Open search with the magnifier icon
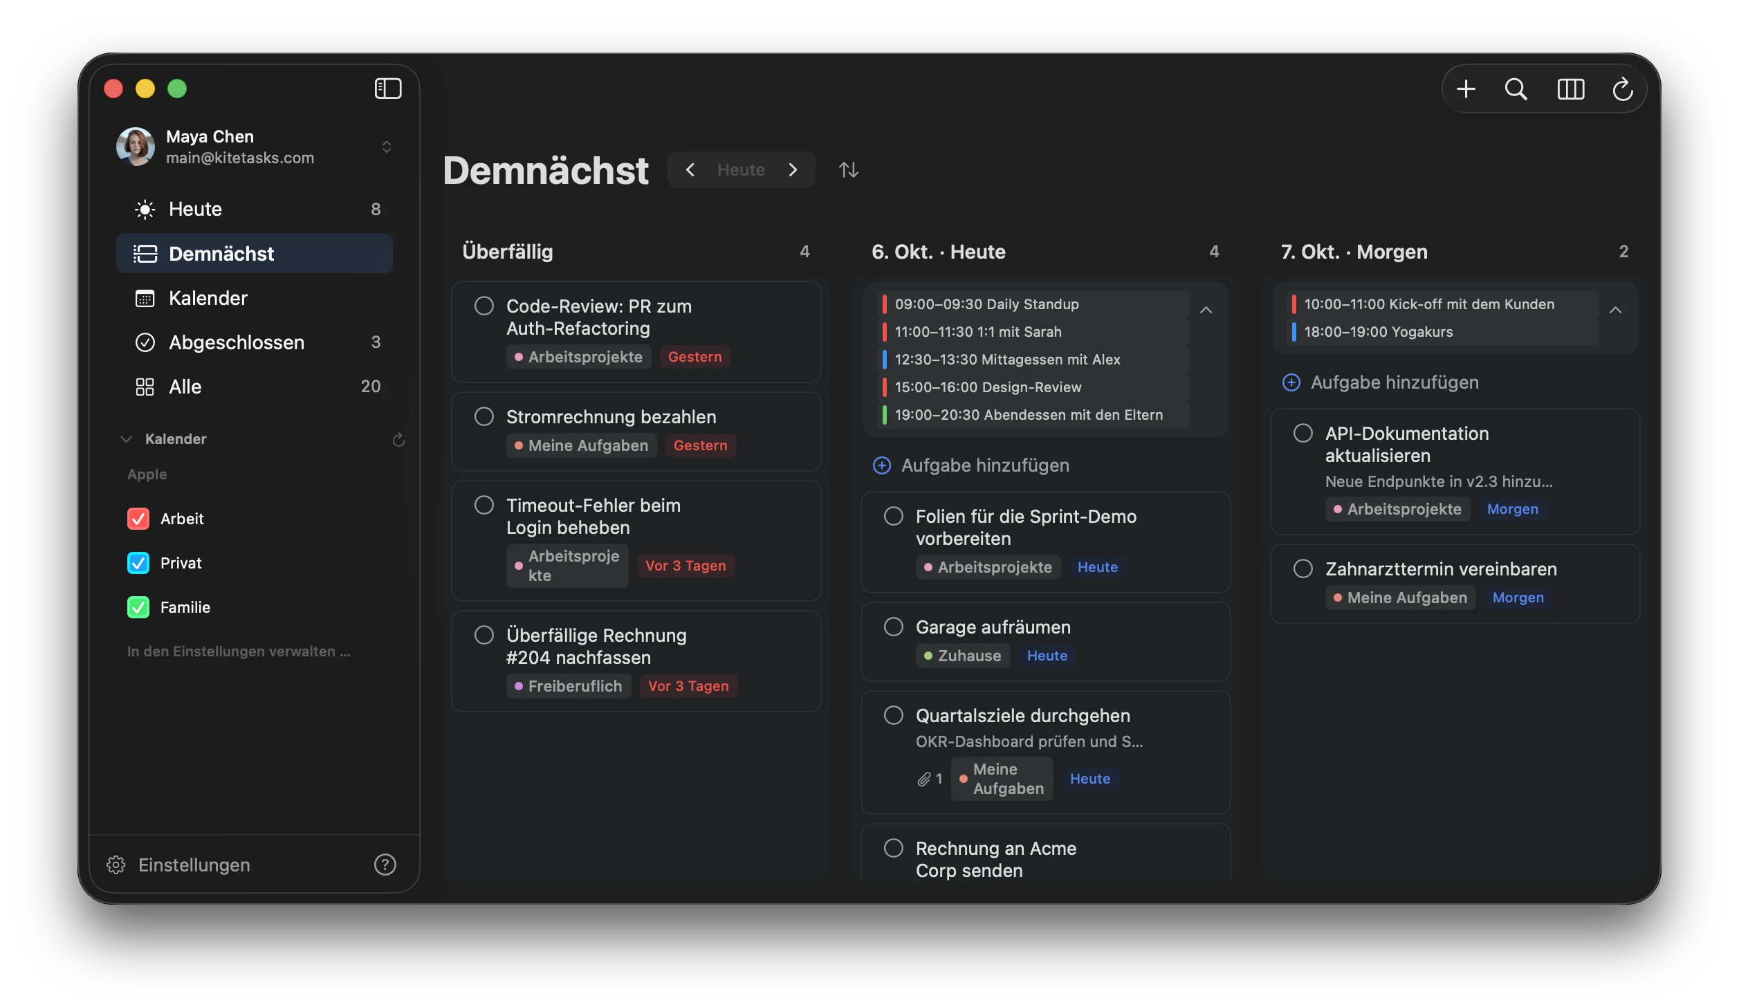Viewport: 1739px width, 1007px height. pyautogui.click(x=1516, y=89)
